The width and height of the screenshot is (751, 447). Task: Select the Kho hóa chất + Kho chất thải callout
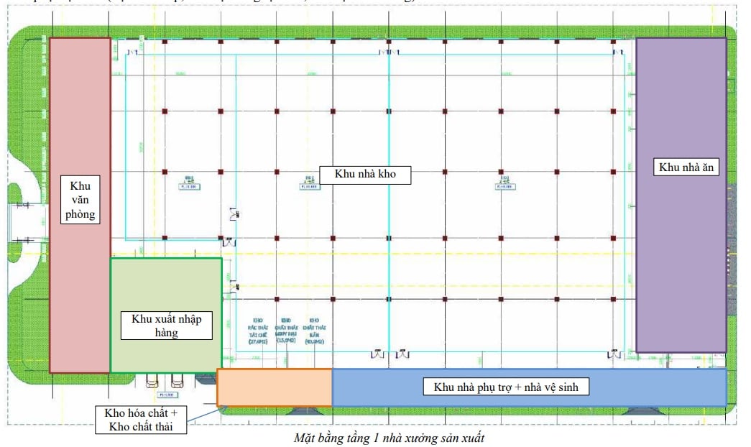pos(141,420)
